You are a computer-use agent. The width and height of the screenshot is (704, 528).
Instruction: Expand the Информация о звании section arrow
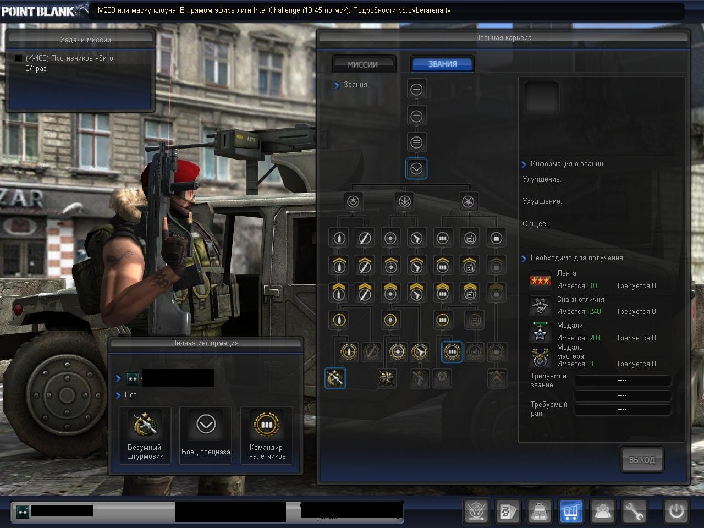click(524, 164)
